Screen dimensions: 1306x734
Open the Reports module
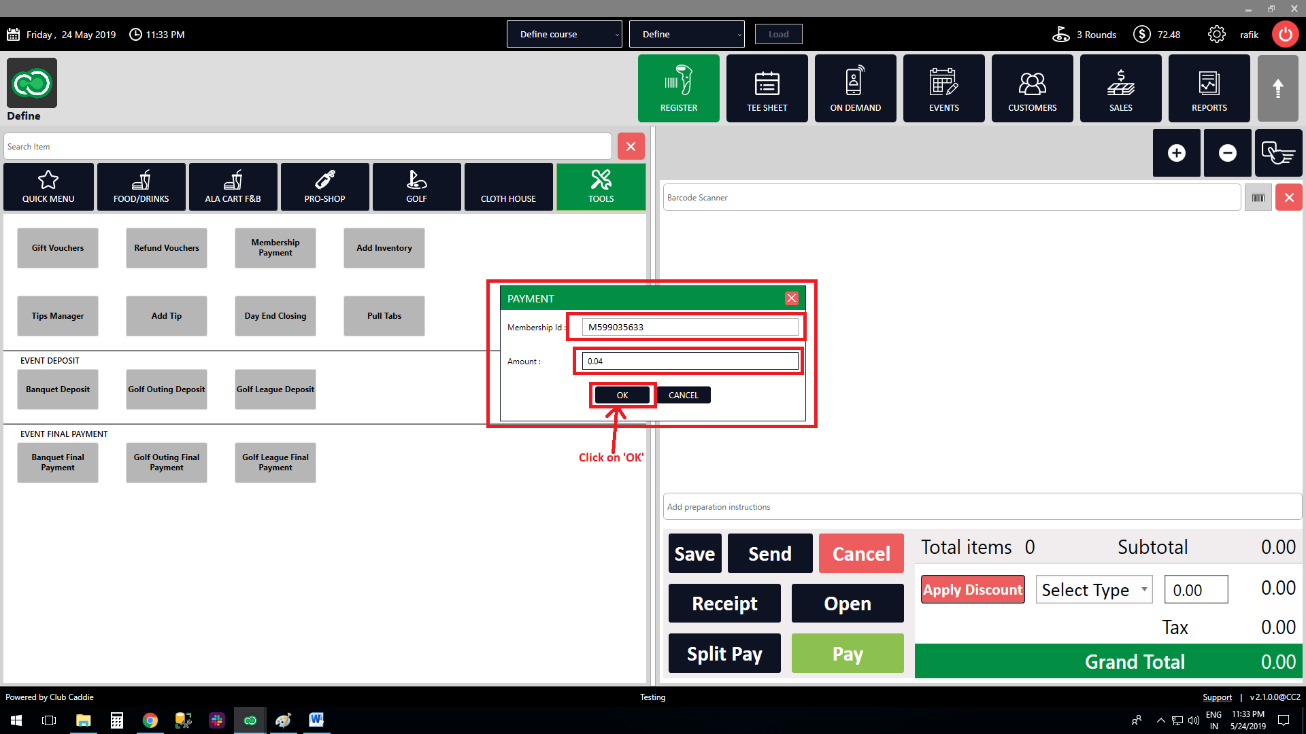1209,88
